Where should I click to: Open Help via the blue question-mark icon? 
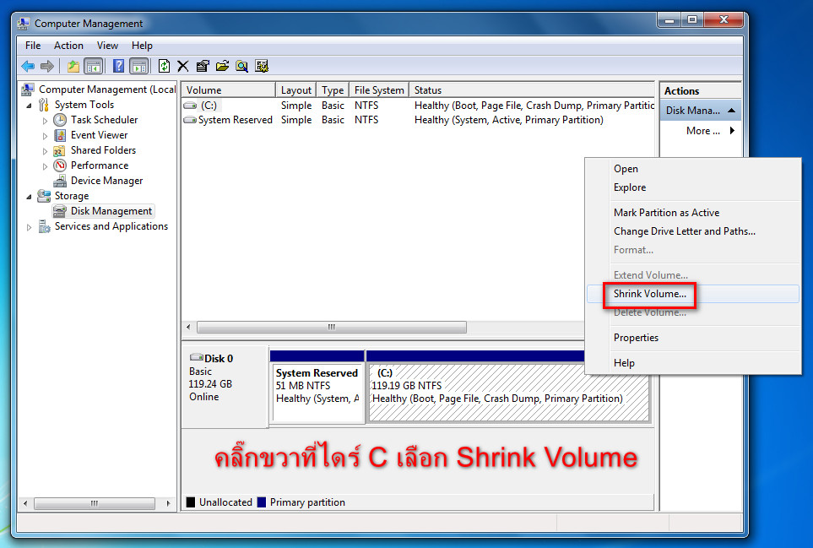(119, 67)
